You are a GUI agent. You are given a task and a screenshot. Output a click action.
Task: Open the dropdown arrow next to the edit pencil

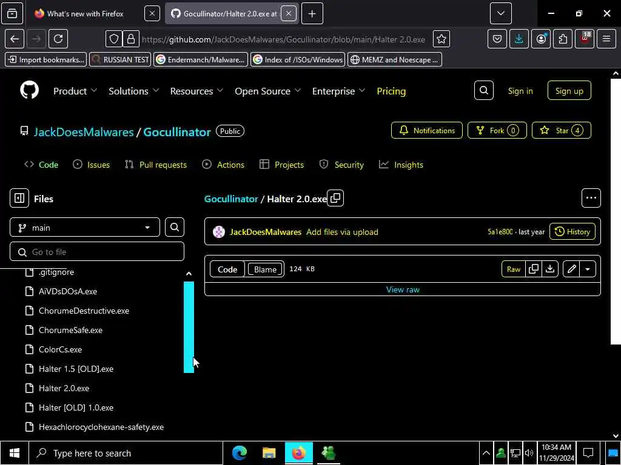tap(588, 269)
